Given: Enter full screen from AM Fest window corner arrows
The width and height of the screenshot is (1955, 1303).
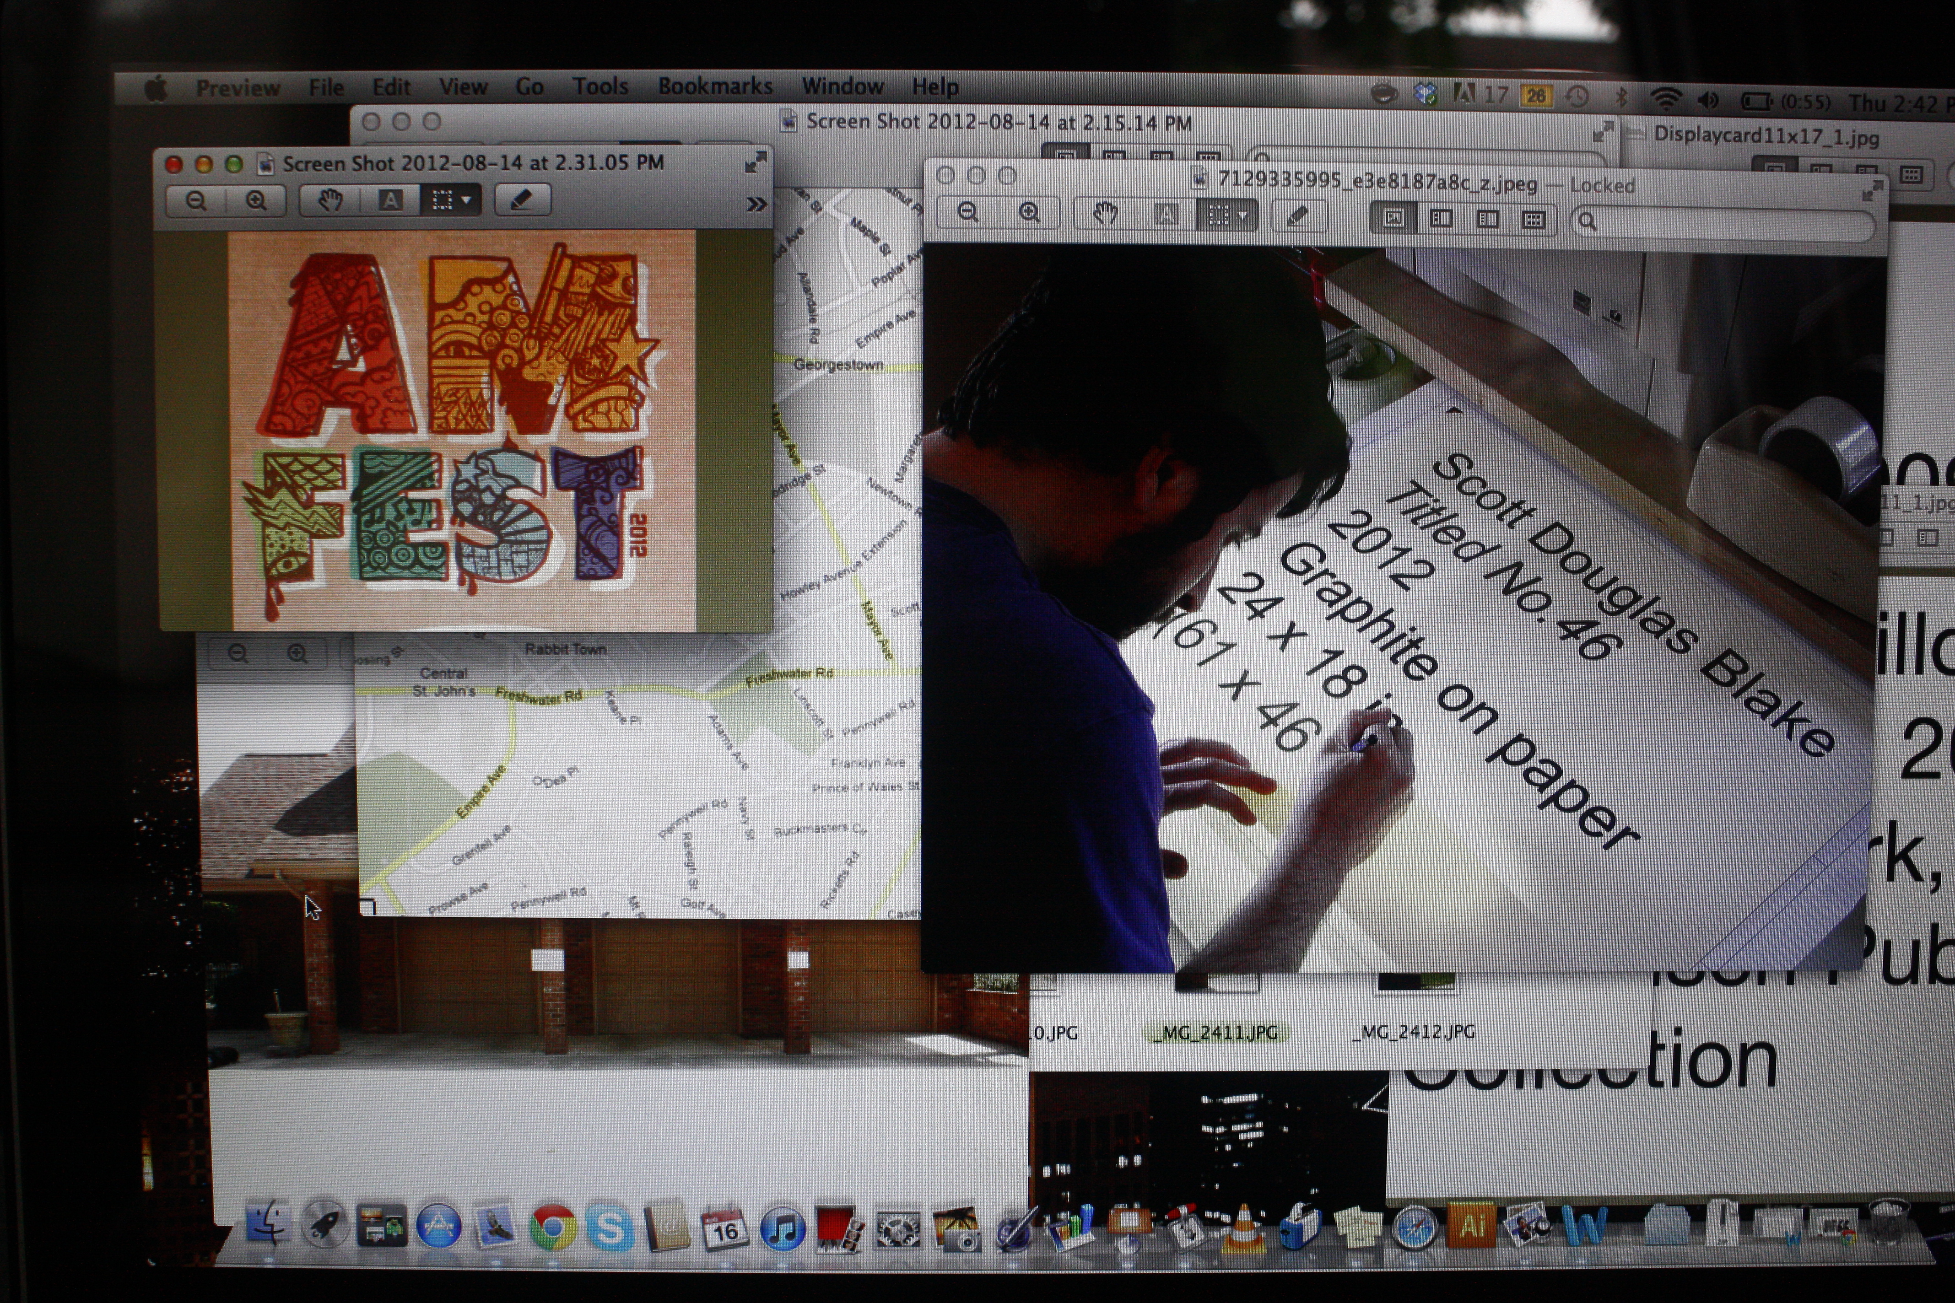Looking at the screenshot, I should (x=755, y=163).
